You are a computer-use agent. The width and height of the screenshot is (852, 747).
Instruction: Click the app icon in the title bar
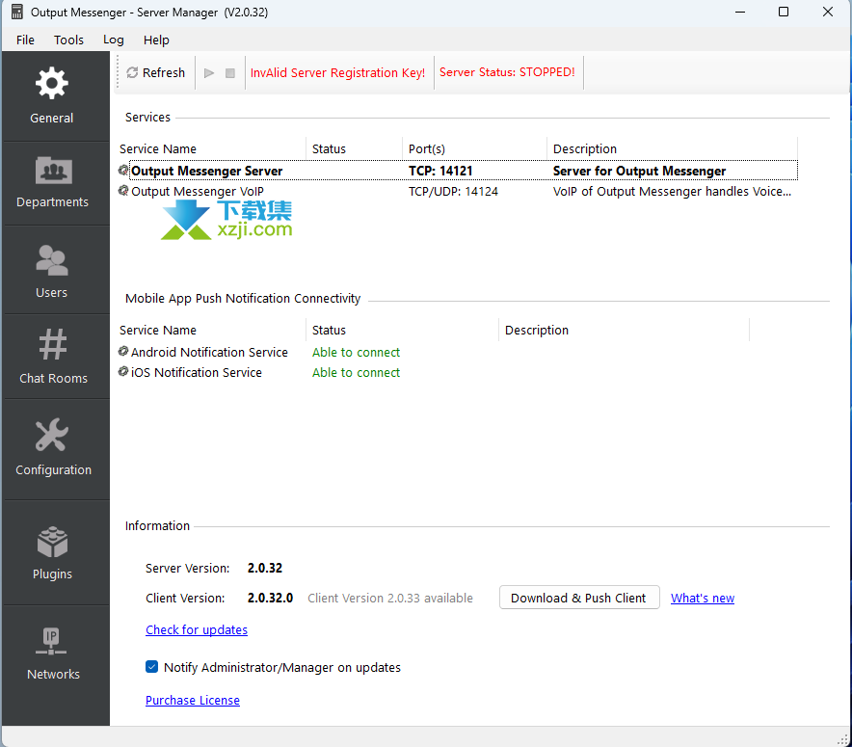coord(17,12)
